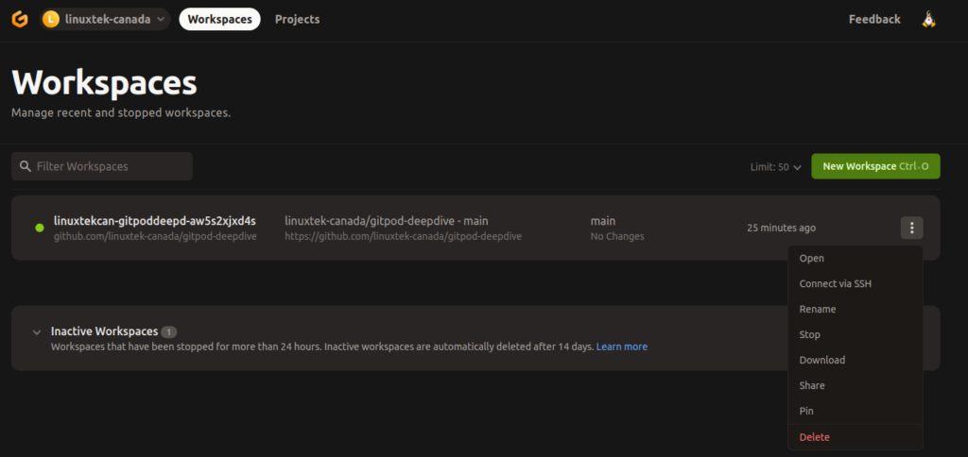
Task: Click the New Workspace button
Action: [875, 166]
